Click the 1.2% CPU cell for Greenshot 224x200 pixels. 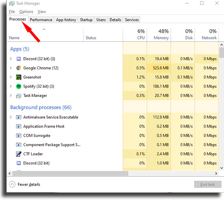(x=135, y=77)
